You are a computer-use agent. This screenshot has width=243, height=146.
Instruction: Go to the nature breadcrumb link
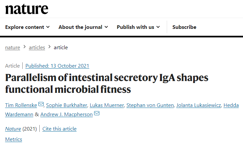[12, 48]
